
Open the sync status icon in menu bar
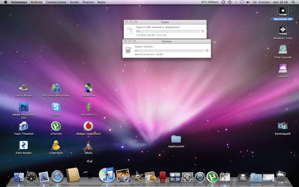(223, 2)
